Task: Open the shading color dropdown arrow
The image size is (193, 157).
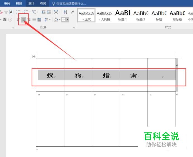Action: click(x=60, y=20)
